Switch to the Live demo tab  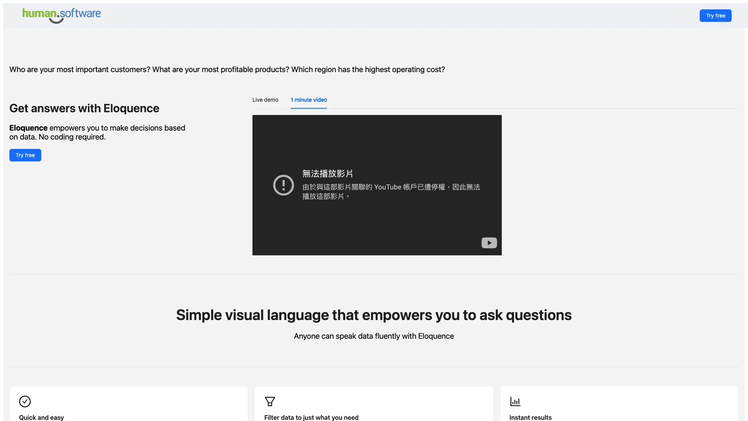(265, 100)
